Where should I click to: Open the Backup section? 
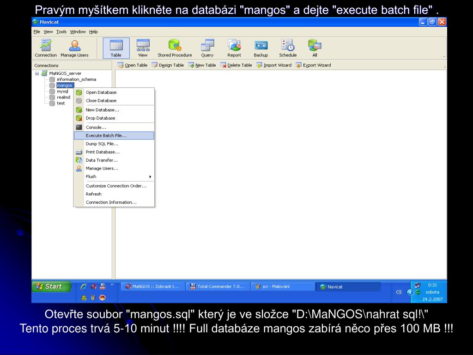pos(261,48)
